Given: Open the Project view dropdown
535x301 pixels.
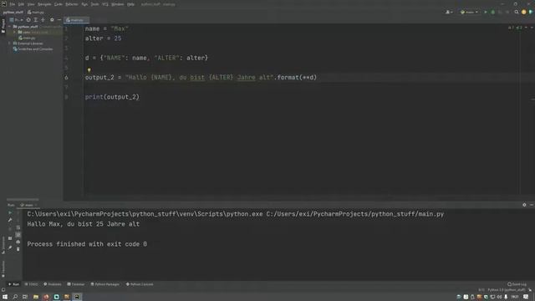Looking at the screenshot, I should point(16,20).
